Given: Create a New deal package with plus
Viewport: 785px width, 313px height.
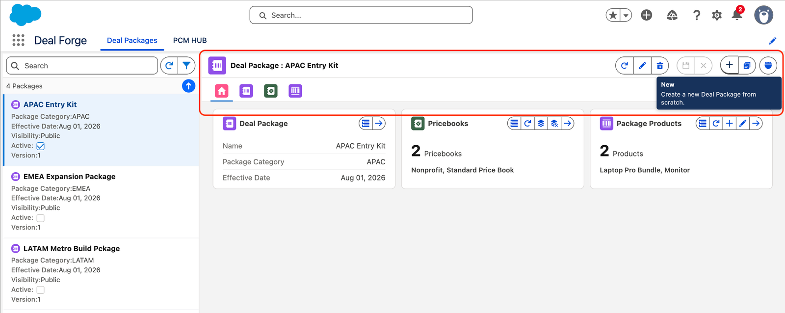Looking at the screenshot, I should pyautogui.click(x=730, y=65).
